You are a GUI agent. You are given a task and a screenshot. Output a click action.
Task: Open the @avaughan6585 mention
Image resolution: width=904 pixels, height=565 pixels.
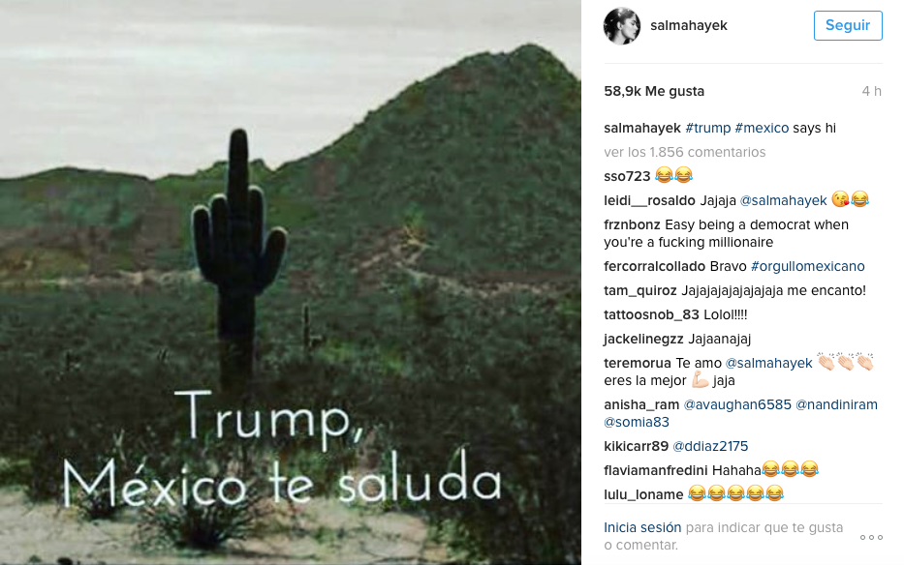736,405
